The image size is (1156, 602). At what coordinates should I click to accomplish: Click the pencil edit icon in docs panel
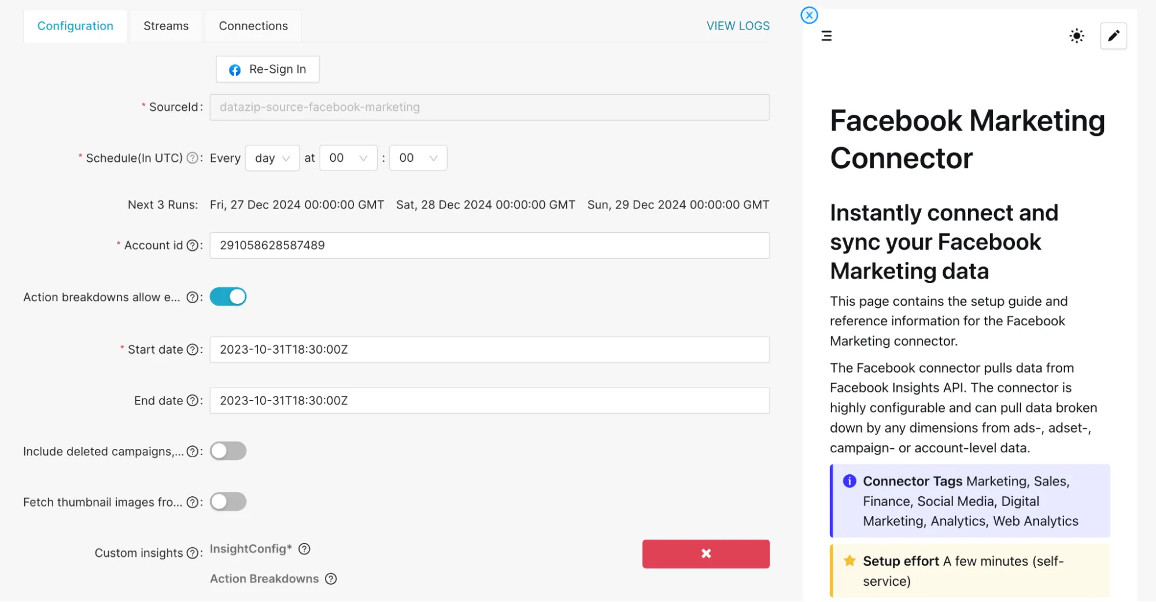pyautogui.click(x=1113, y=36)
